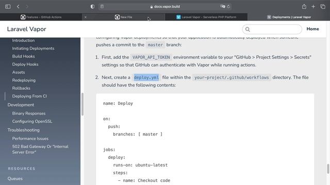Click the 'push:' code line

tap(114, 127)
